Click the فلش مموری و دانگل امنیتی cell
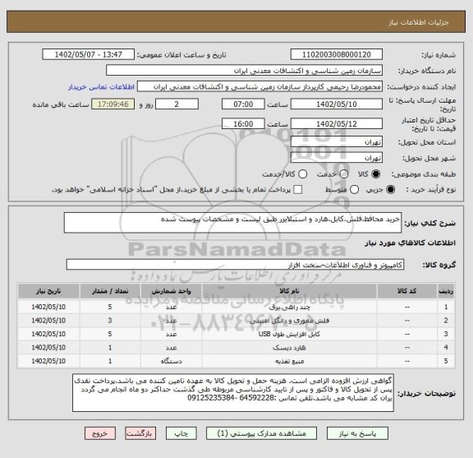The height and width of the screenshot is (458, 473). pos(289,321)
